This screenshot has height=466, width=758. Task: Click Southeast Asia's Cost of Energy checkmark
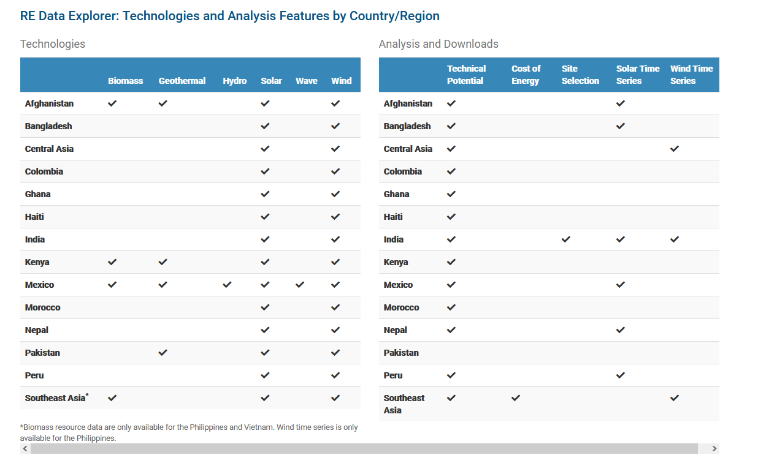[515, 398]
